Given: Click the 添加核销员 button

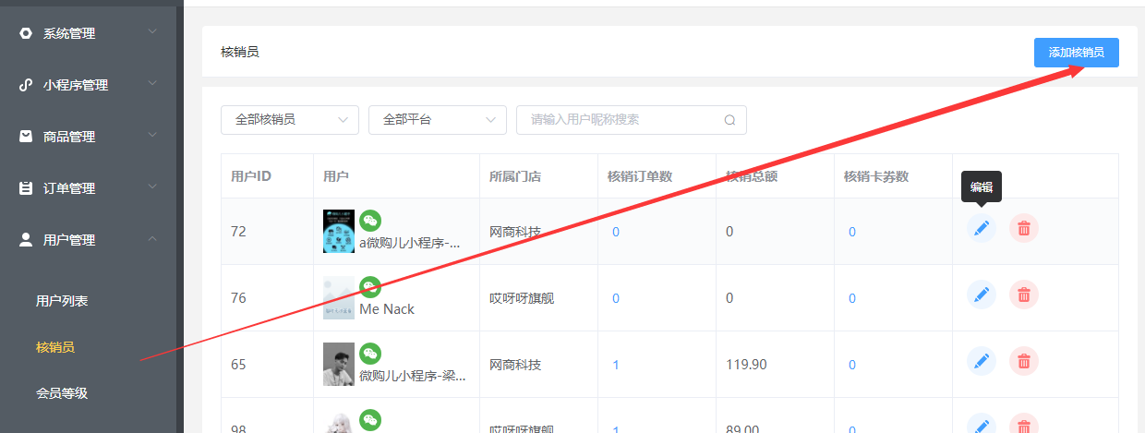Looking at the screenshot, I should pyautogui.click(x=1077, y=53).
